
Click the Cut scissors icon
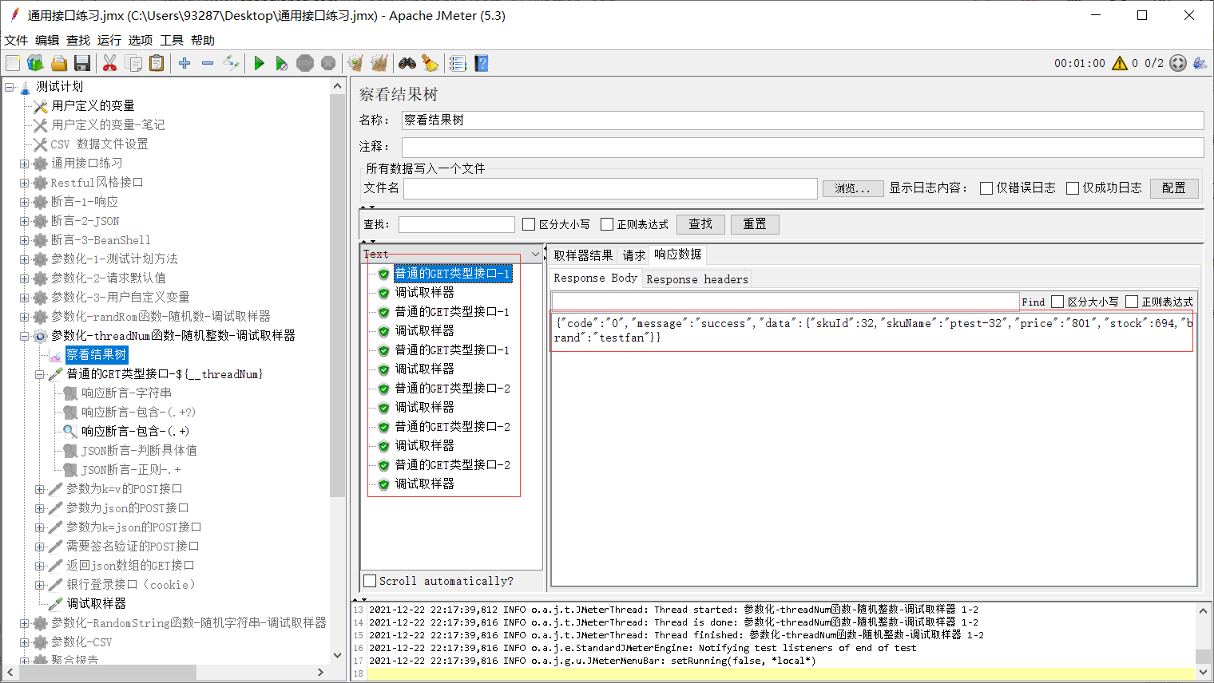pos(110,63)
